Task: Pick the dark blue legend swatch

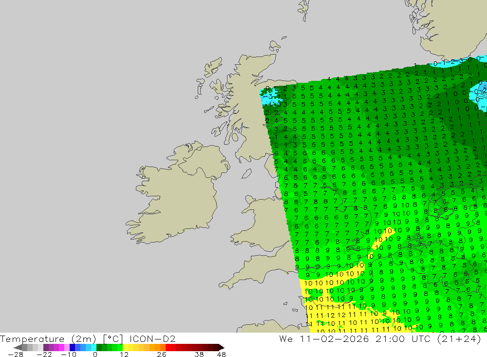Action: 72,347
